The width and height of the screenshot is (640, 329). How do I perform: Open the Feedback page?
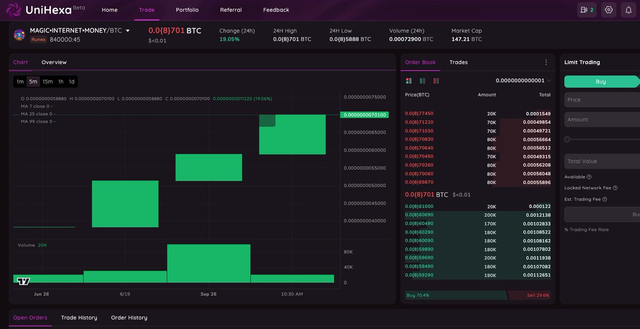click(276, 10)
